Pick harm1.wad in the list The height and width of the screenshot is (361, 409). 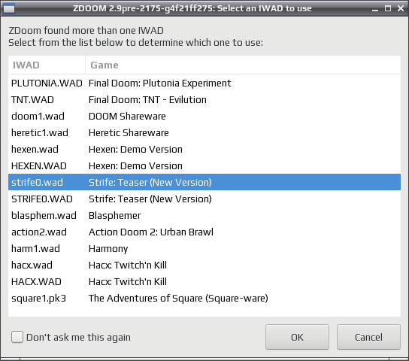click(204, 249)
